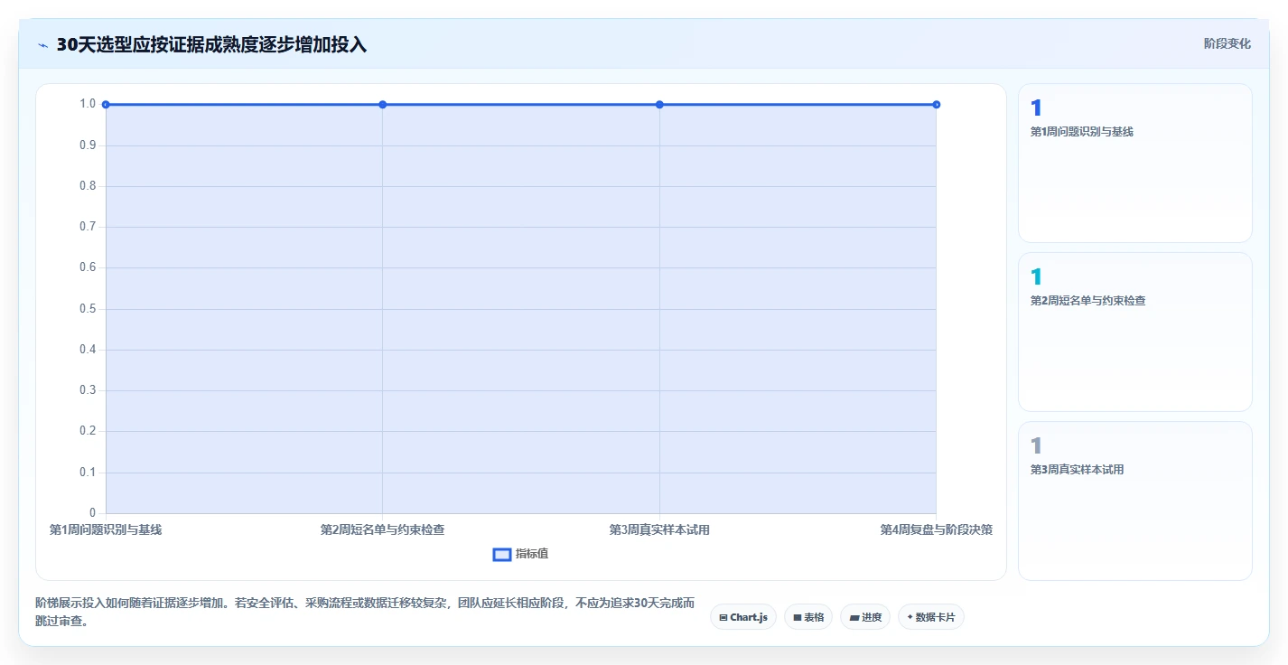This screenshot has width=1288, height=665.
Task: Click the Chart.js tag chip
Action: [743, 617]
